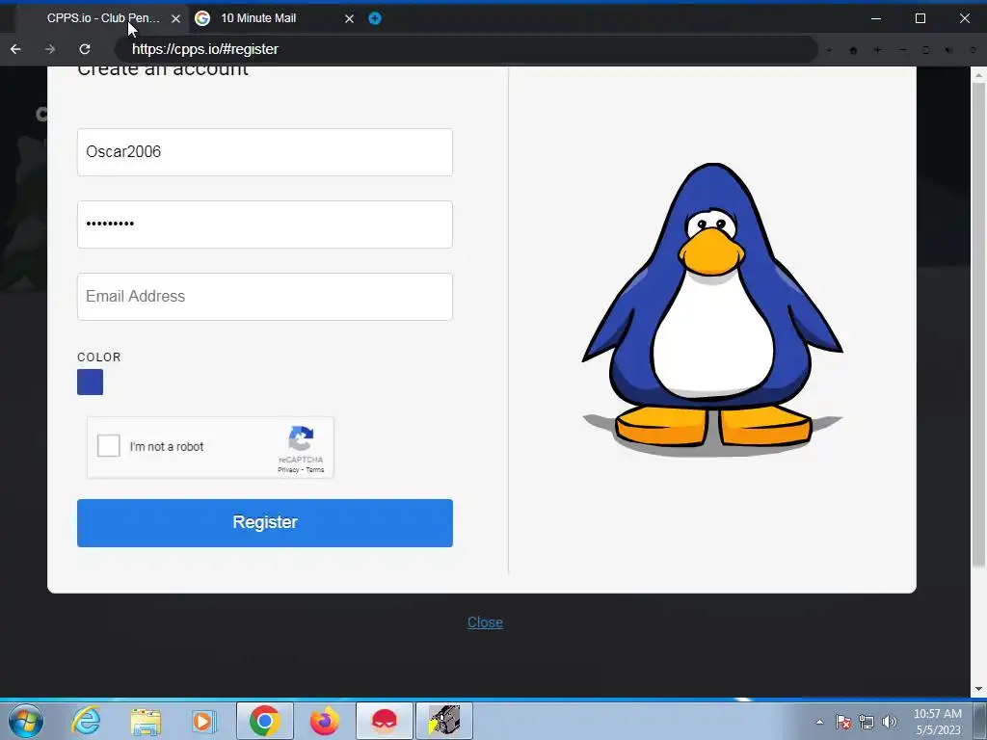The height and width of the screenshot is (740, 987).
Task: Click the camera app icon in taskbar
Action: tap(443, 721)
